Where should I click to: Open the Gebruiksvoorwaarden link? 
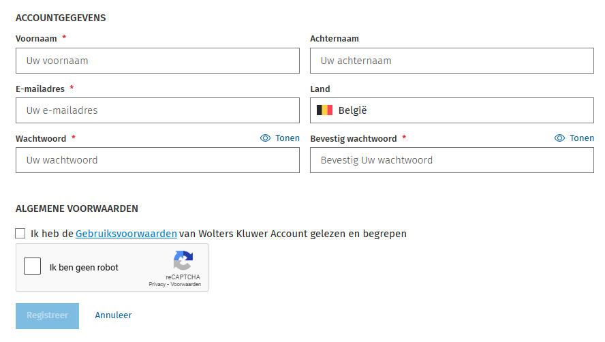126,234
